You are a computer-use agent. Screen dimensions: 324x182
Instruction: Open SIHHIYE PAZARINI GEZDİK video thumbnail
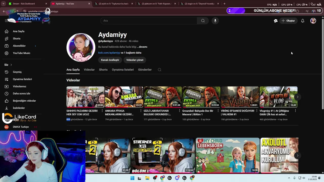click(86, 97)
